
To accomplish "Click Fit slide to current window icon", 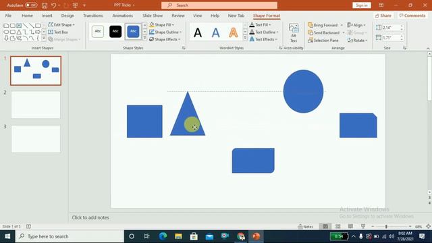I will pyautogui.click(x=428, y=227).
